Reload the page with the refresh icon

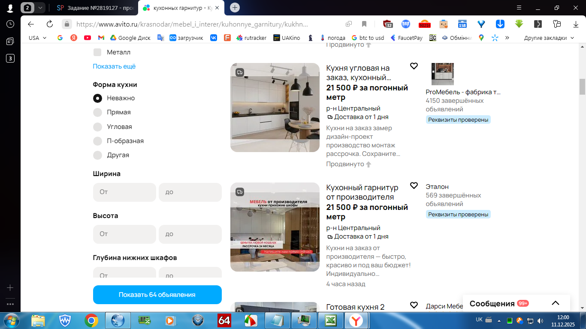click(x=50, y=24)
